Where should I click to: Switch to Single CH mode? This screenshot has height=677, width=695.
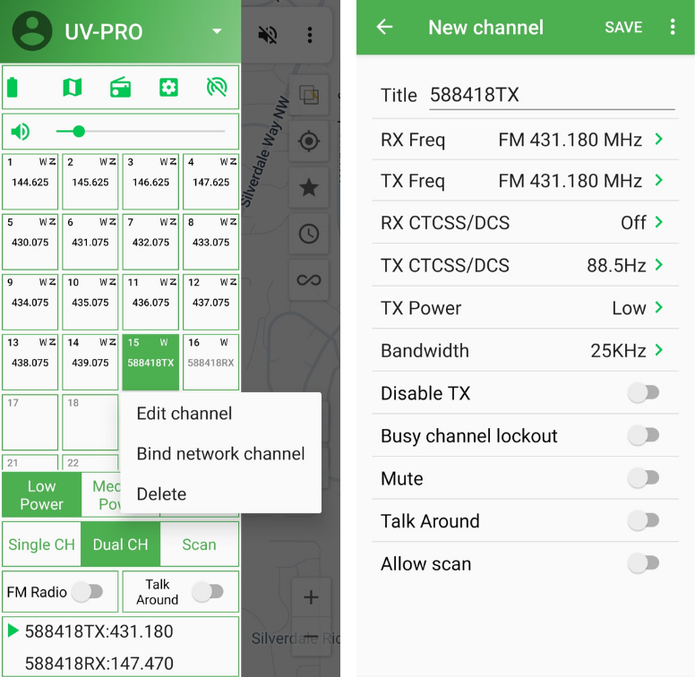41,544
